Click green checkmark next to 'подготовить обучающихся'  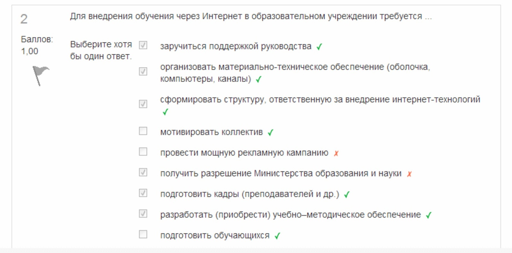277,236
